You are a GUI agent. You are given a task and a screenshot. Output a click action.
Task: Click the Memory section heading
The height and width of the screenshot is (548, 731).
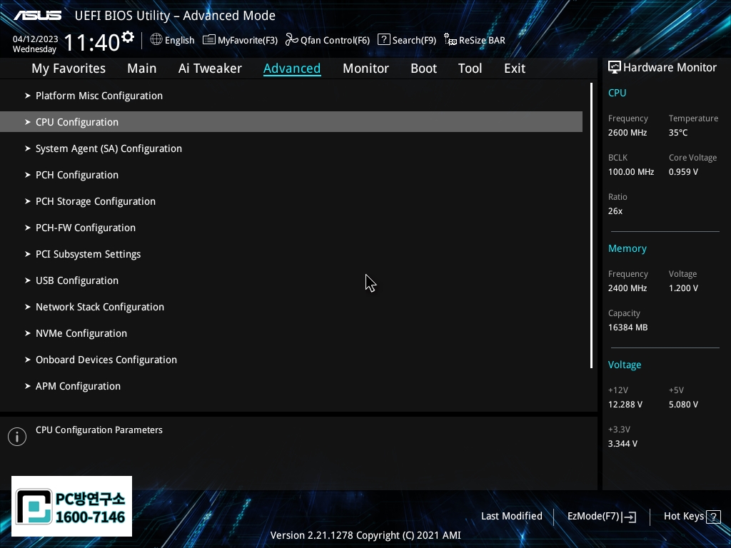point(627,248)
